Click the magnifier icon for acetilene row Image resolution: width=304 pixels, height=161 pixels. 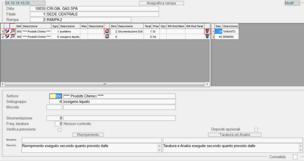[13, 31]
